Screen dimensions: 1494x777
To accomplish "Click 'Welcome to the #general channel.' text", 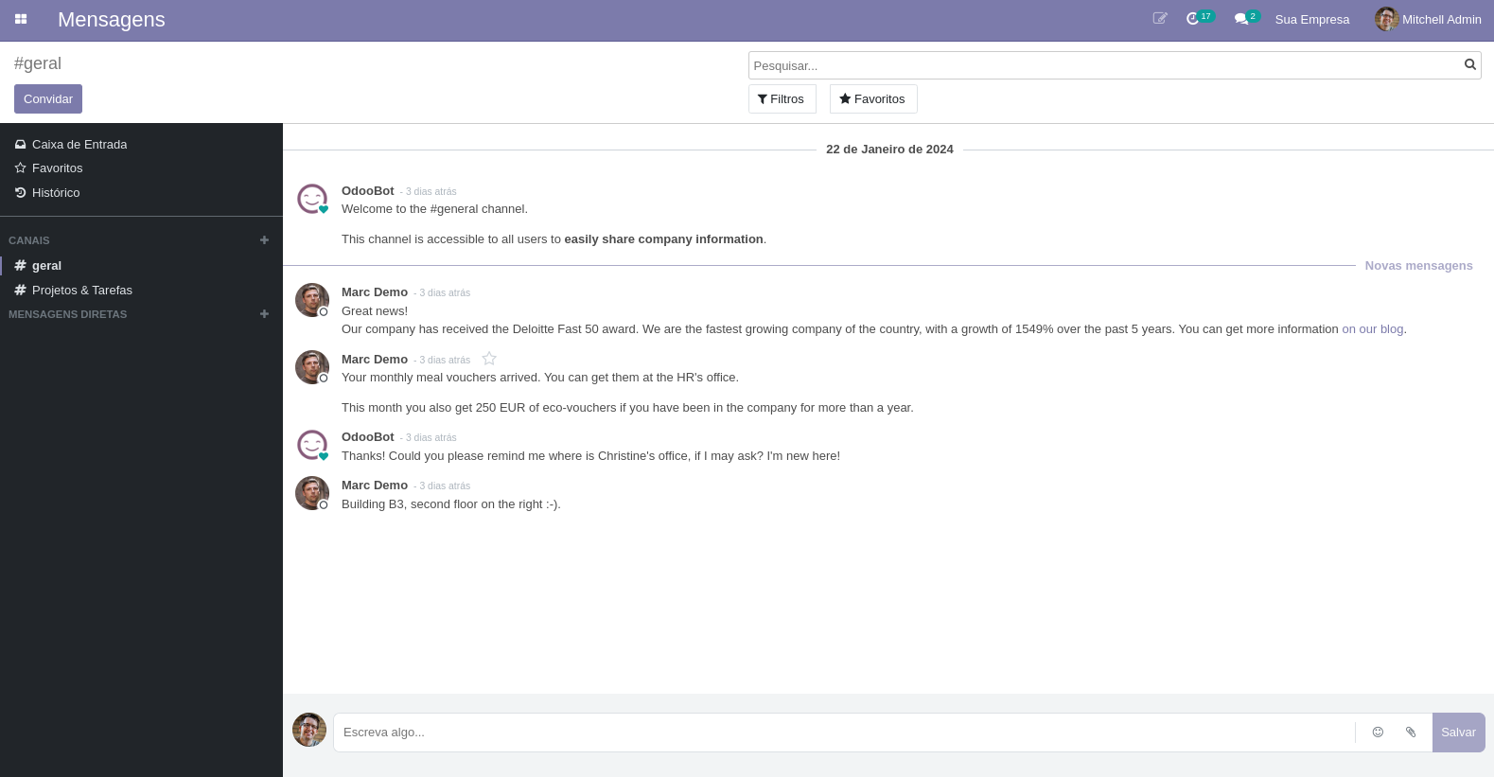I will click(434, 209).
